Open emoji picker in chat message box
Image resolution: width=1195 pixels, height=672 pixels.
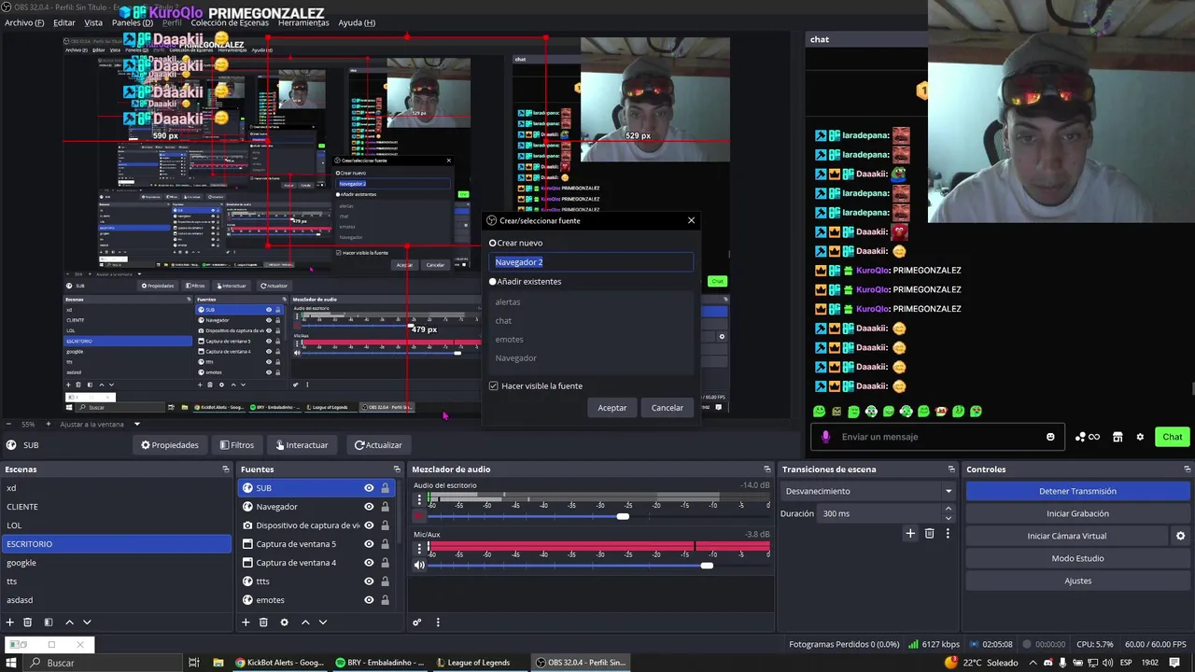[x=1050, y=437]
